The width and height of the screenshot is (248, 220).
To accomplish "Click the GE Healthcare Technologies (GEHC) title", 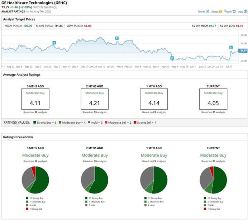I will [34, 3].
